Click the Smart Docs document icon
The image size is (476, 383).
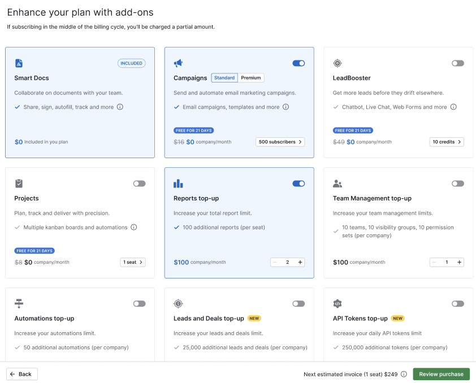click(19, 63)
